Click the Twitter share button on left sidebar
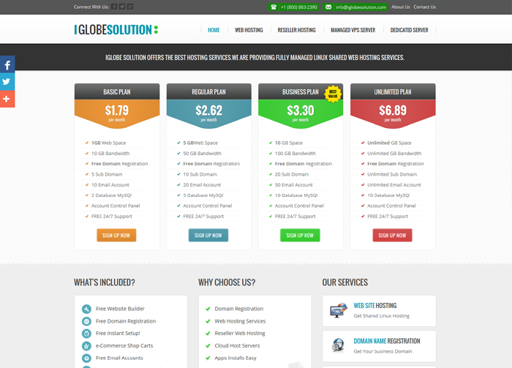 click(7, 82)
